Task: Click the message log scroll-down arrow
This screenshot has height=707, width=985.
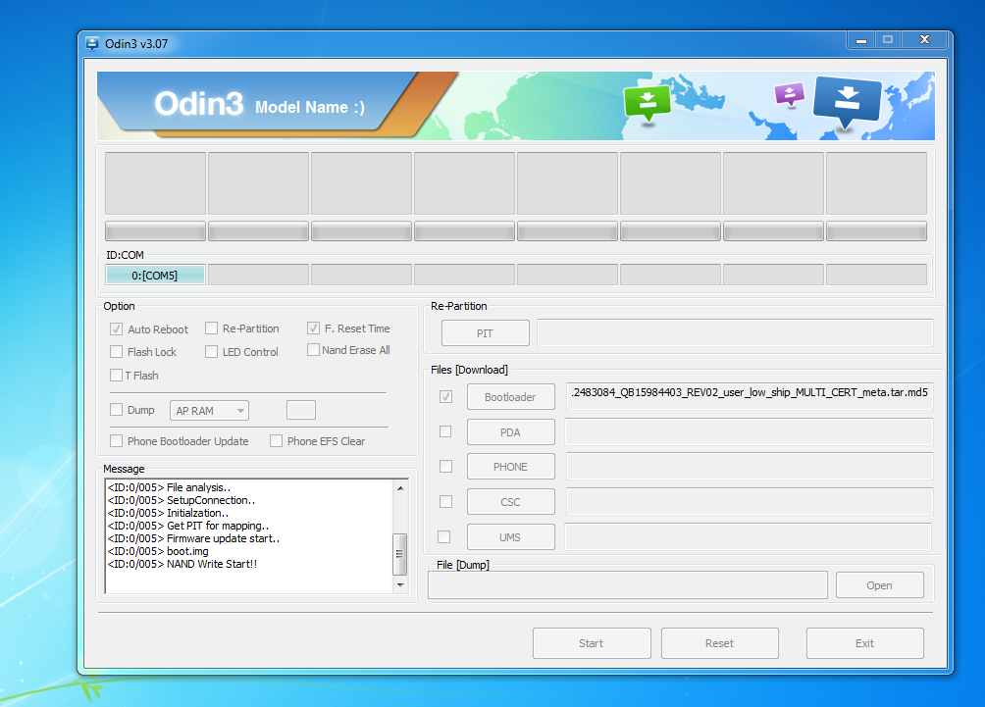Action: tap(400, 585)
